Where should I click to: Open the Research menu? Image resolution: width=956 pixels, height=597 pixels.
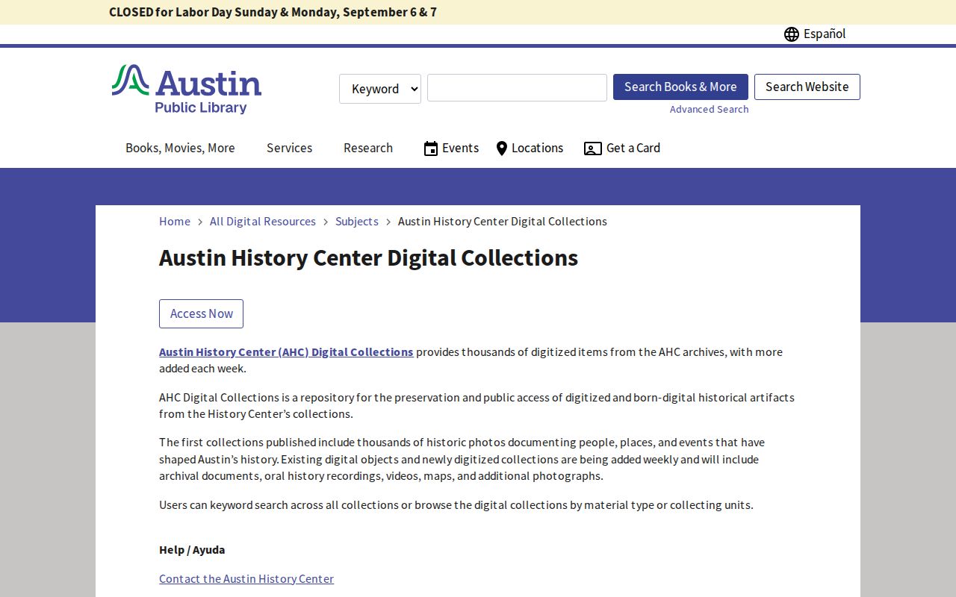click(368, 148)
